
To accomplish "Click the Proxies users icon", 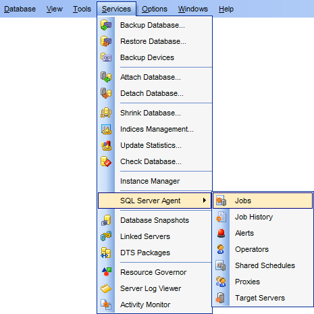I will point(221,282).
